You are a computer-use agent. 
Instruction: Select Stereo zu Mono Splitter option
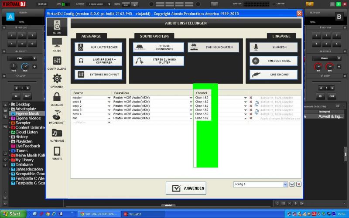pyautogui.click(x=158, y=61)
